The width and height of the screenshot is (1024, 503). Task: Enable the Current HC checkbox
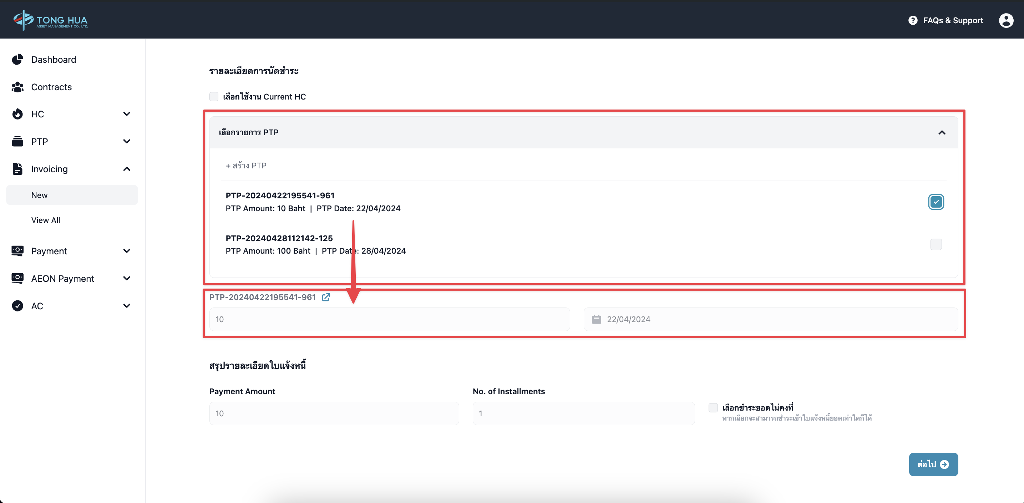[x=214, y=97]
